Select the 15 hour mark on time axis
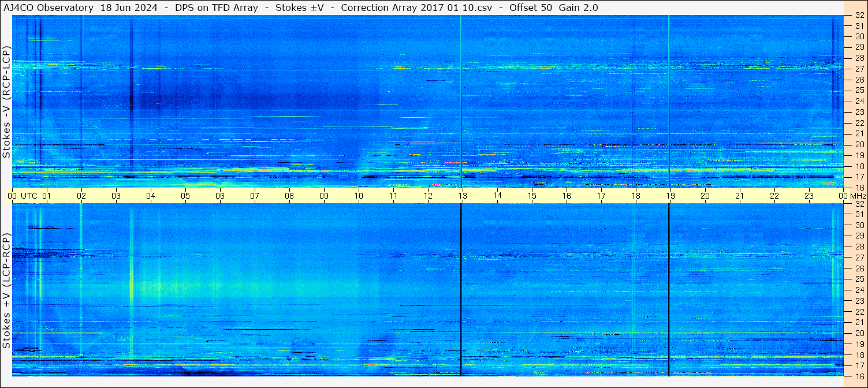The width and height of the screenshot is (868, 388). [532, 196]
